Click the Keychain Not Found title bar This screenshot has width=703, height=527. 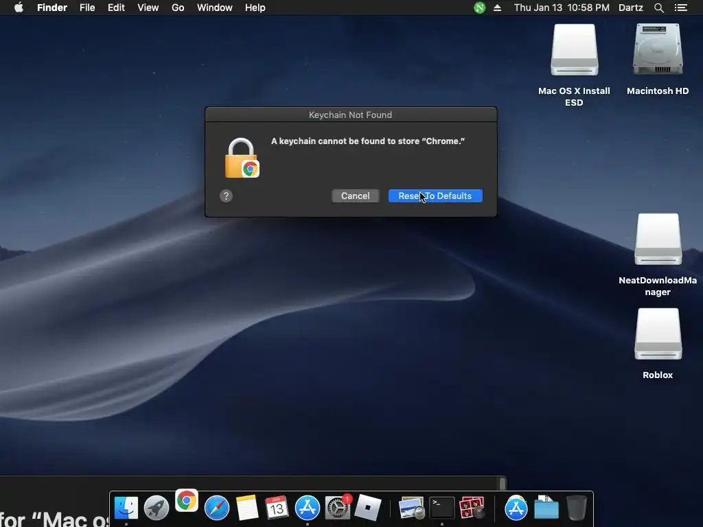[351, 115]
